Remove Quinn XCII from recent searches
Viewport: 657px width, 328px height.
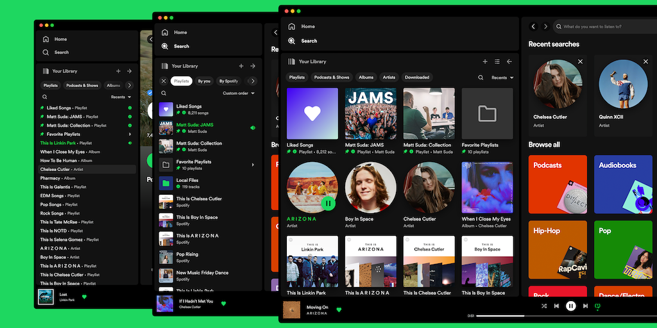645,61
